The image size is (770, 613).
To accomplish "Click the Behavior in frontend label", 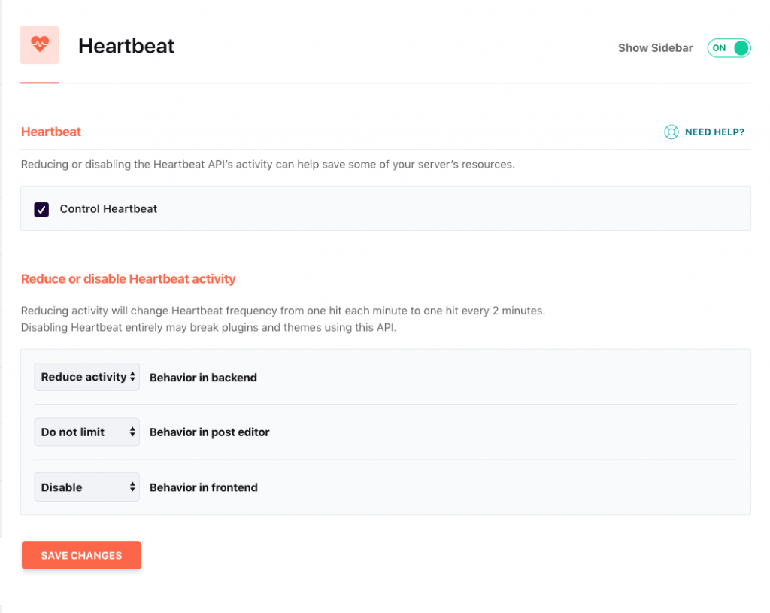I will 204,487.
